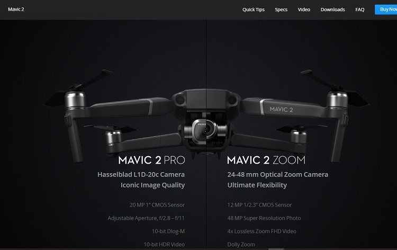The height and width of the screenshot is (250, 397).
Task: Click the 24-48 mm Optical Zoom Camera text
Action: click(278, 174)
